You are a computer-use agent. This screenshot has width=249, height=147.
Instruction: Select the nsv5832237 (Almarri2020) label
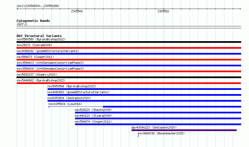coord(37,74)
